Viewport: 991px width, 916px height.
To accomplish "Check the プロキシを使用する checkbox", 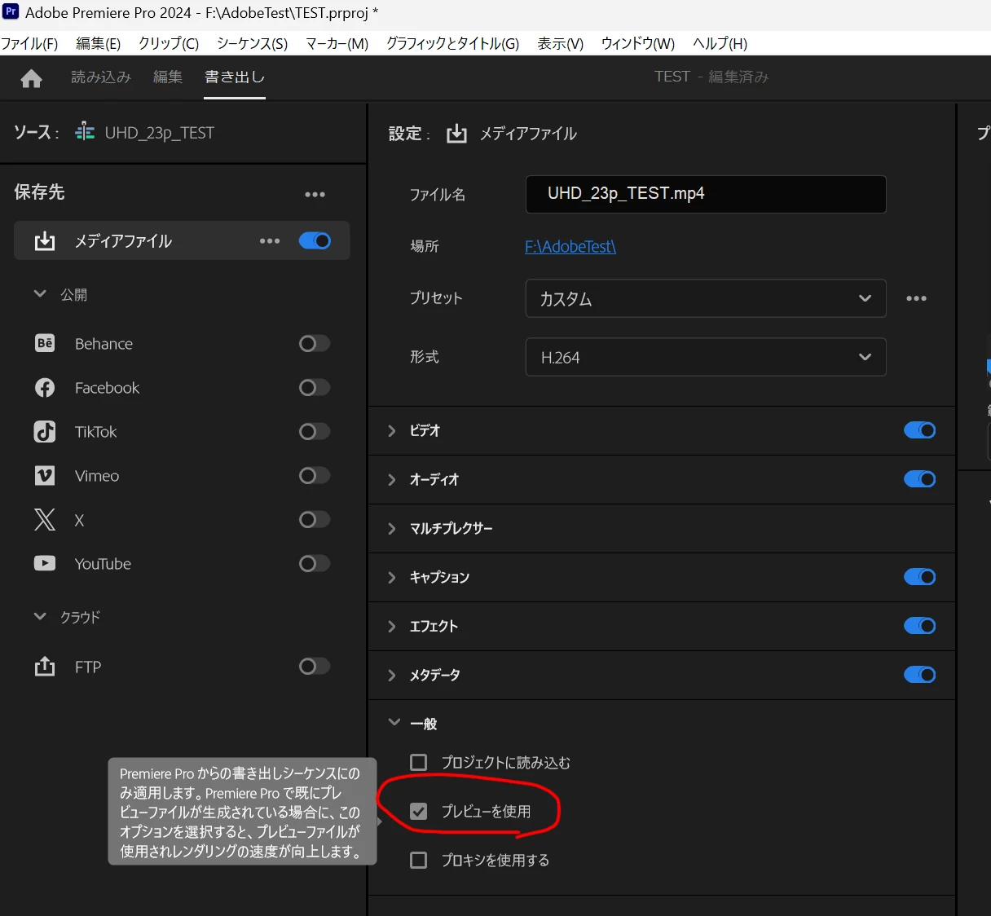I will 419,860.
